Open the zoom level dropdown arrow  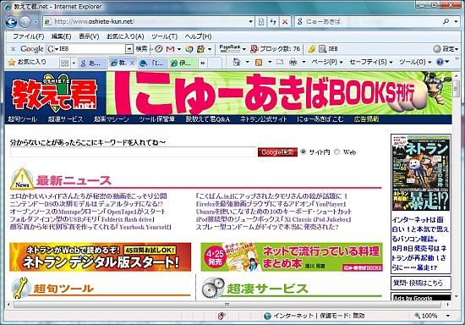[x=448, y=316]
